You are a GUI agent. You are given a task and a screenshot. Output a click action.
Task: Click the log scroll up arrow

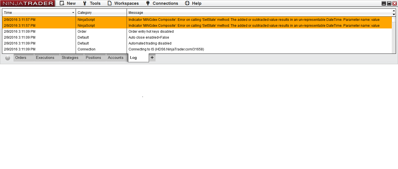394,11
